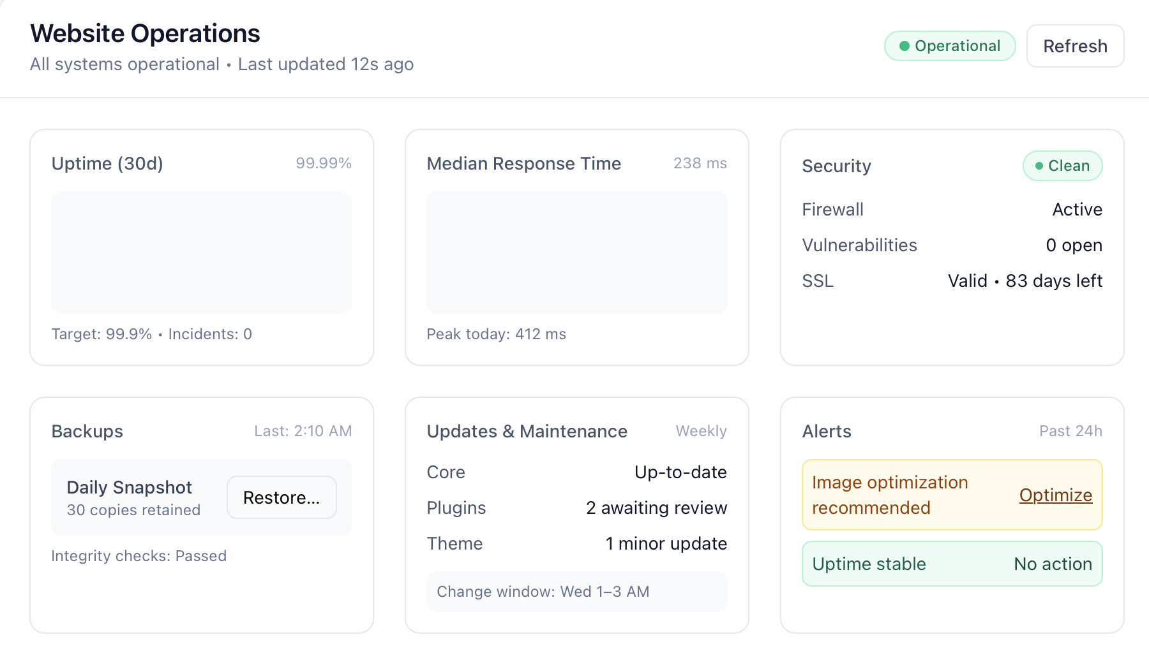This screenshot has width=1149, height=658.
Task: Click the Theme 1 minor update row
Action: [576, 543]
